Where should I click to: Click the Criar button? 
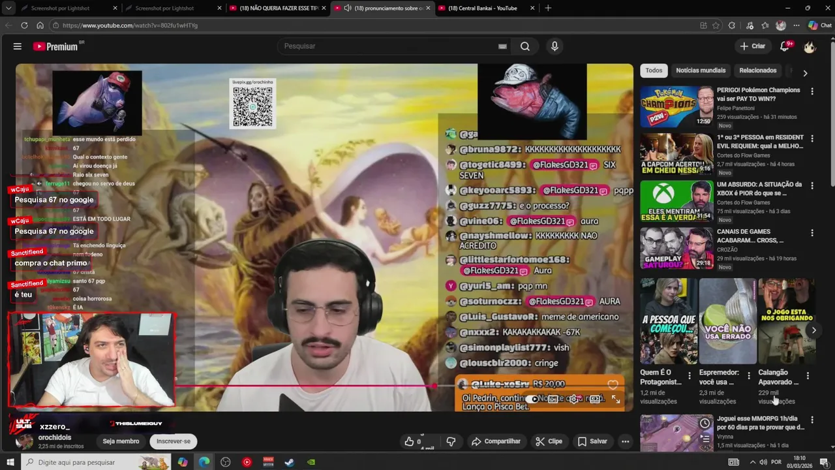pyautogui.click(x=752, y=46)
